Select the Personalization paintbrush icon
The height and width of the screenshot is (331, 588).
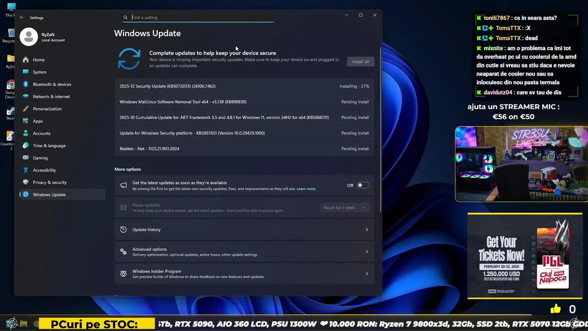[x=26, y=109]
